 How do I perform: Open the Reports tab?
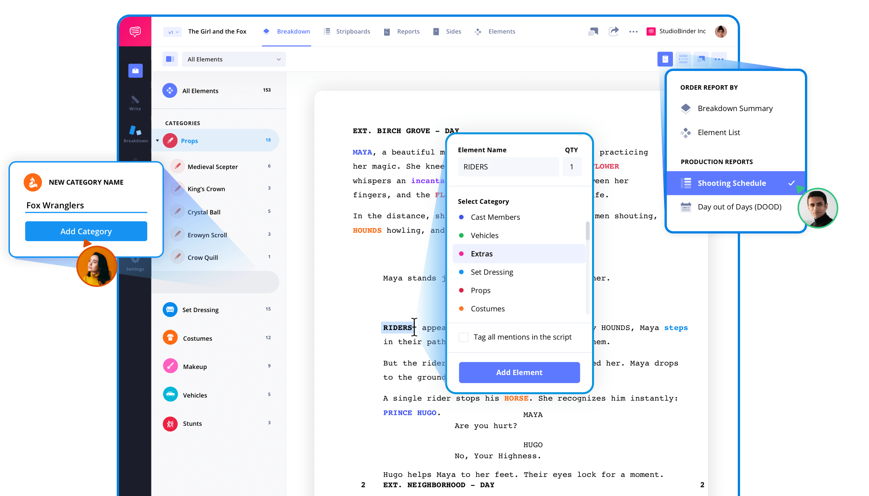(x=408, y=31)
